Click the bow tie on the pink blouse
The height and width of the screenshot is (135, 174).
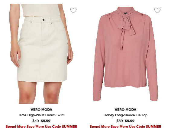126,25
